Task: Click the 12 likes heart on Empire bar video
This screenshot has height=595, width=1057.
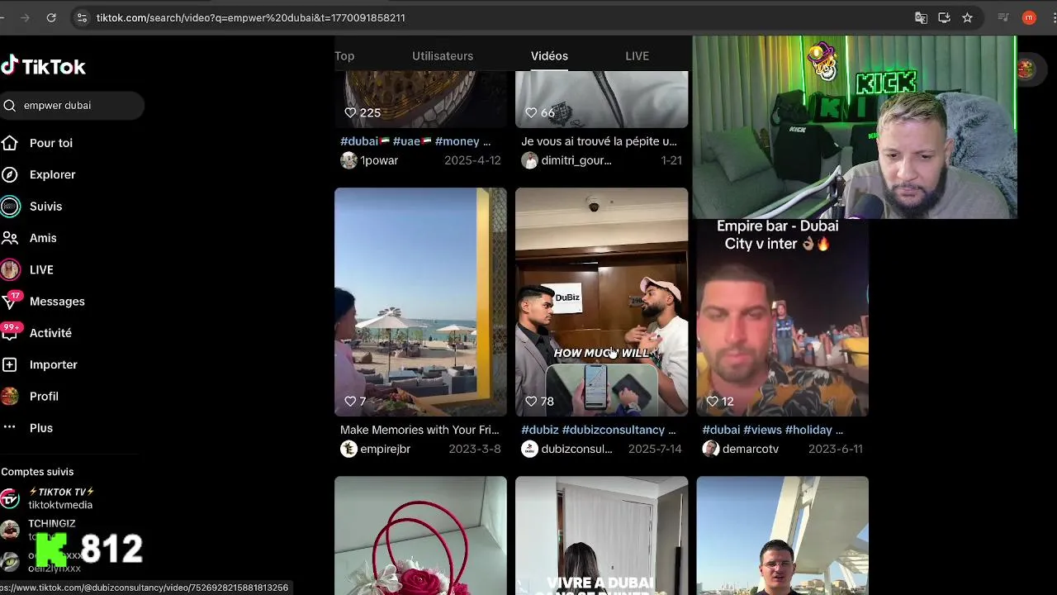Action: [713, 402]
